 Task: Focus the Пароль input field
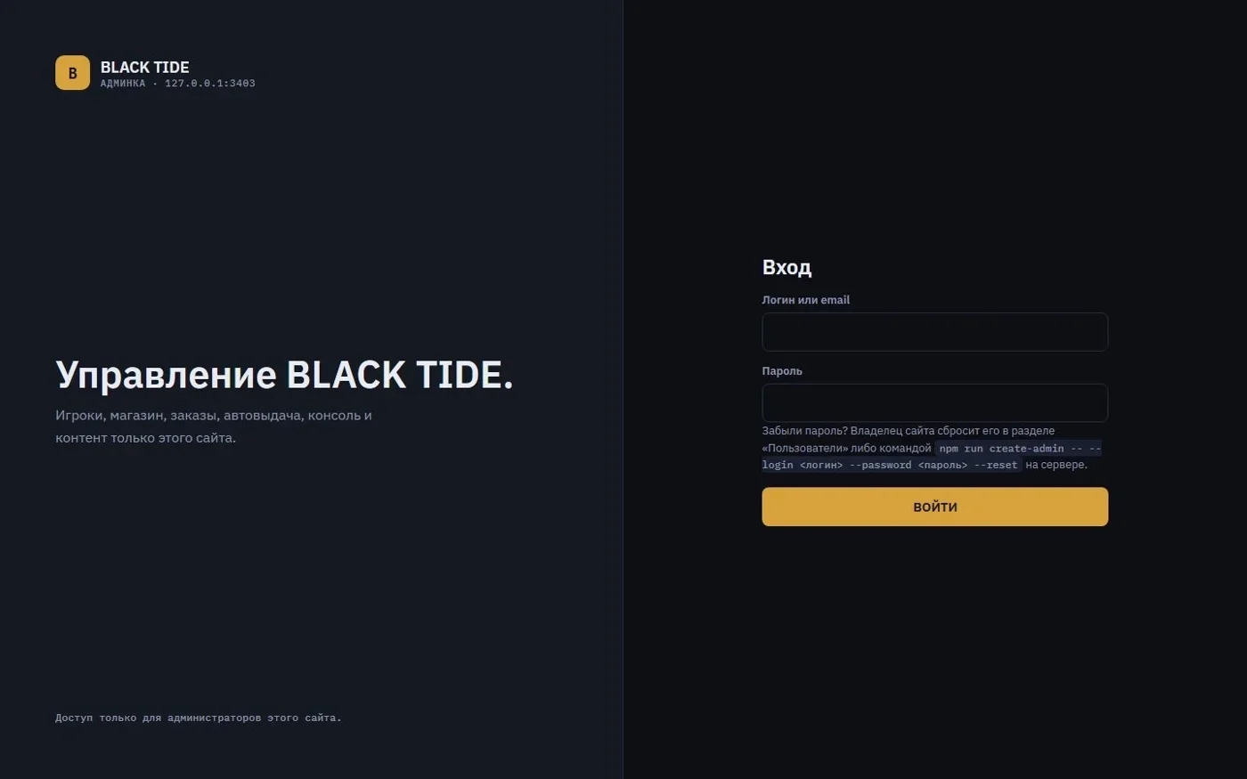[934, 403]
